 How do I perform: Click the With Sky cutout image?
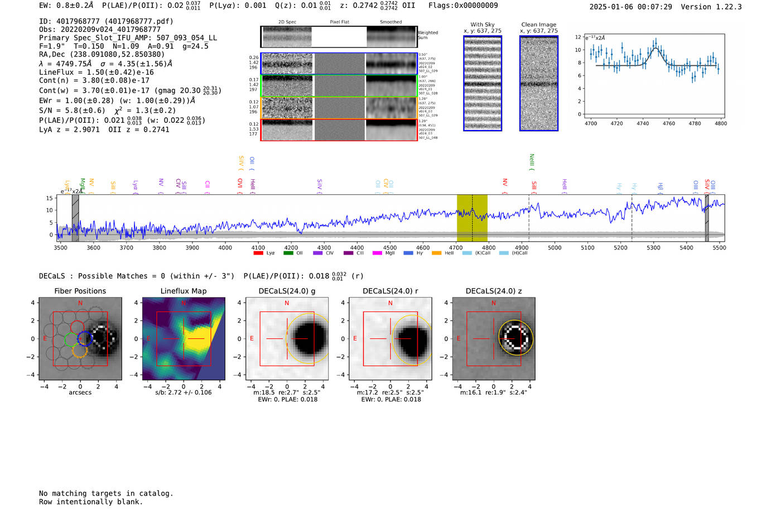tap(483, 83)
